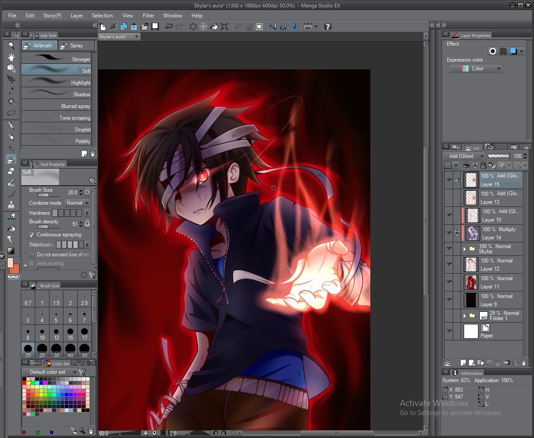Open the Add (Glow) blend mode dropdown
Viewport: 534px width, 438px height.
[x=464, y=156]
